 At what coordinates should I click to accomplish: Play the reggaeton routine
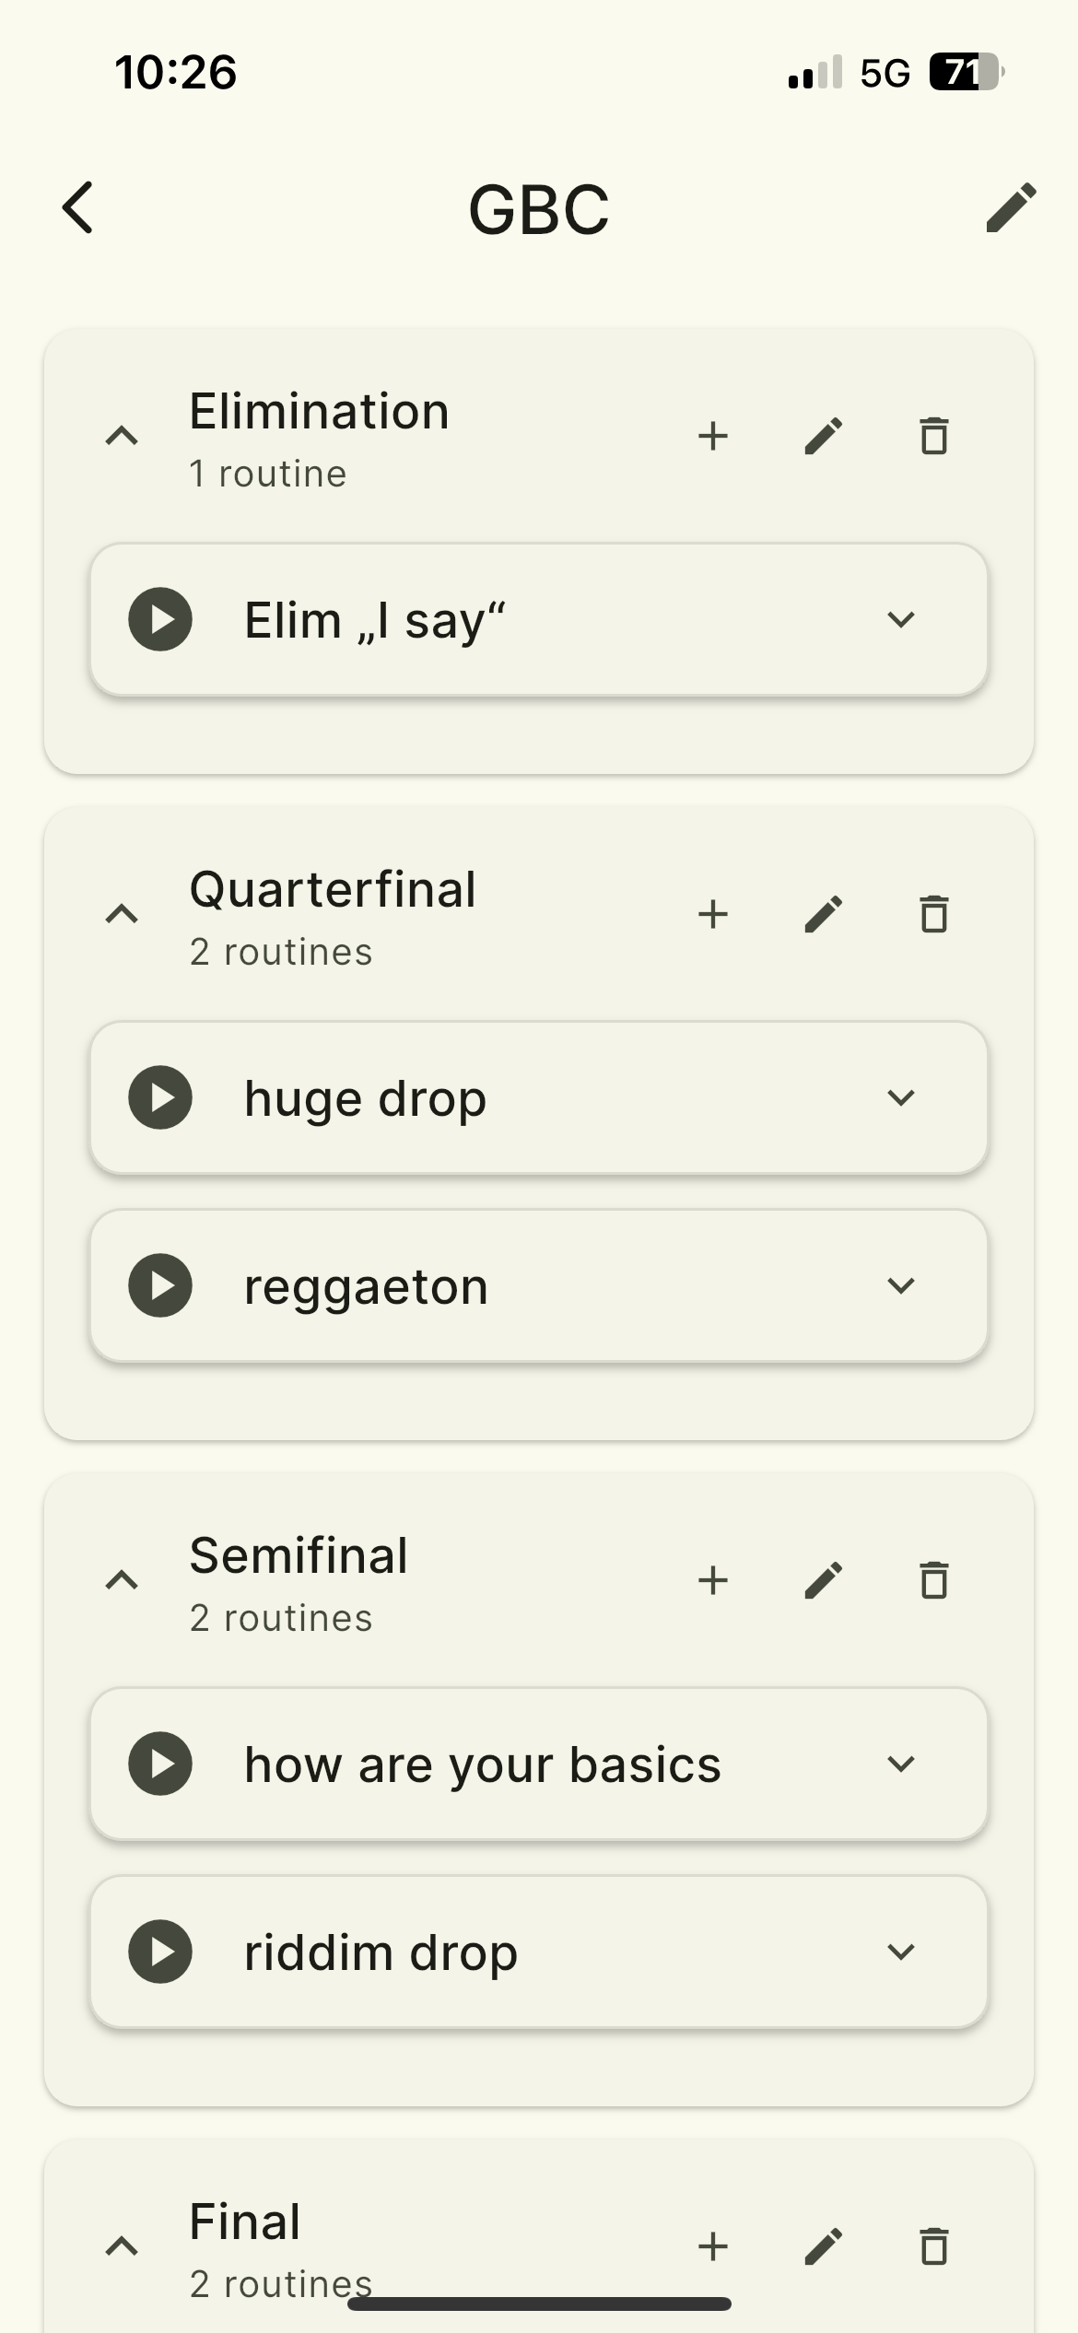(x=160, y=1285)
